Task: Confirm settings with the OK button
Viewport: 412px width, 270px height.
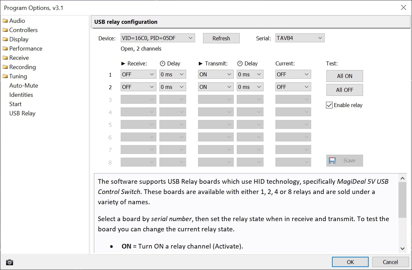Action: 350,262
